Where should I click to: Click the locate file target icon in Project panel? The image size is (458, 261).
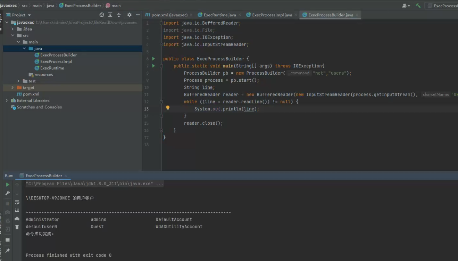(x=102, y=15)
